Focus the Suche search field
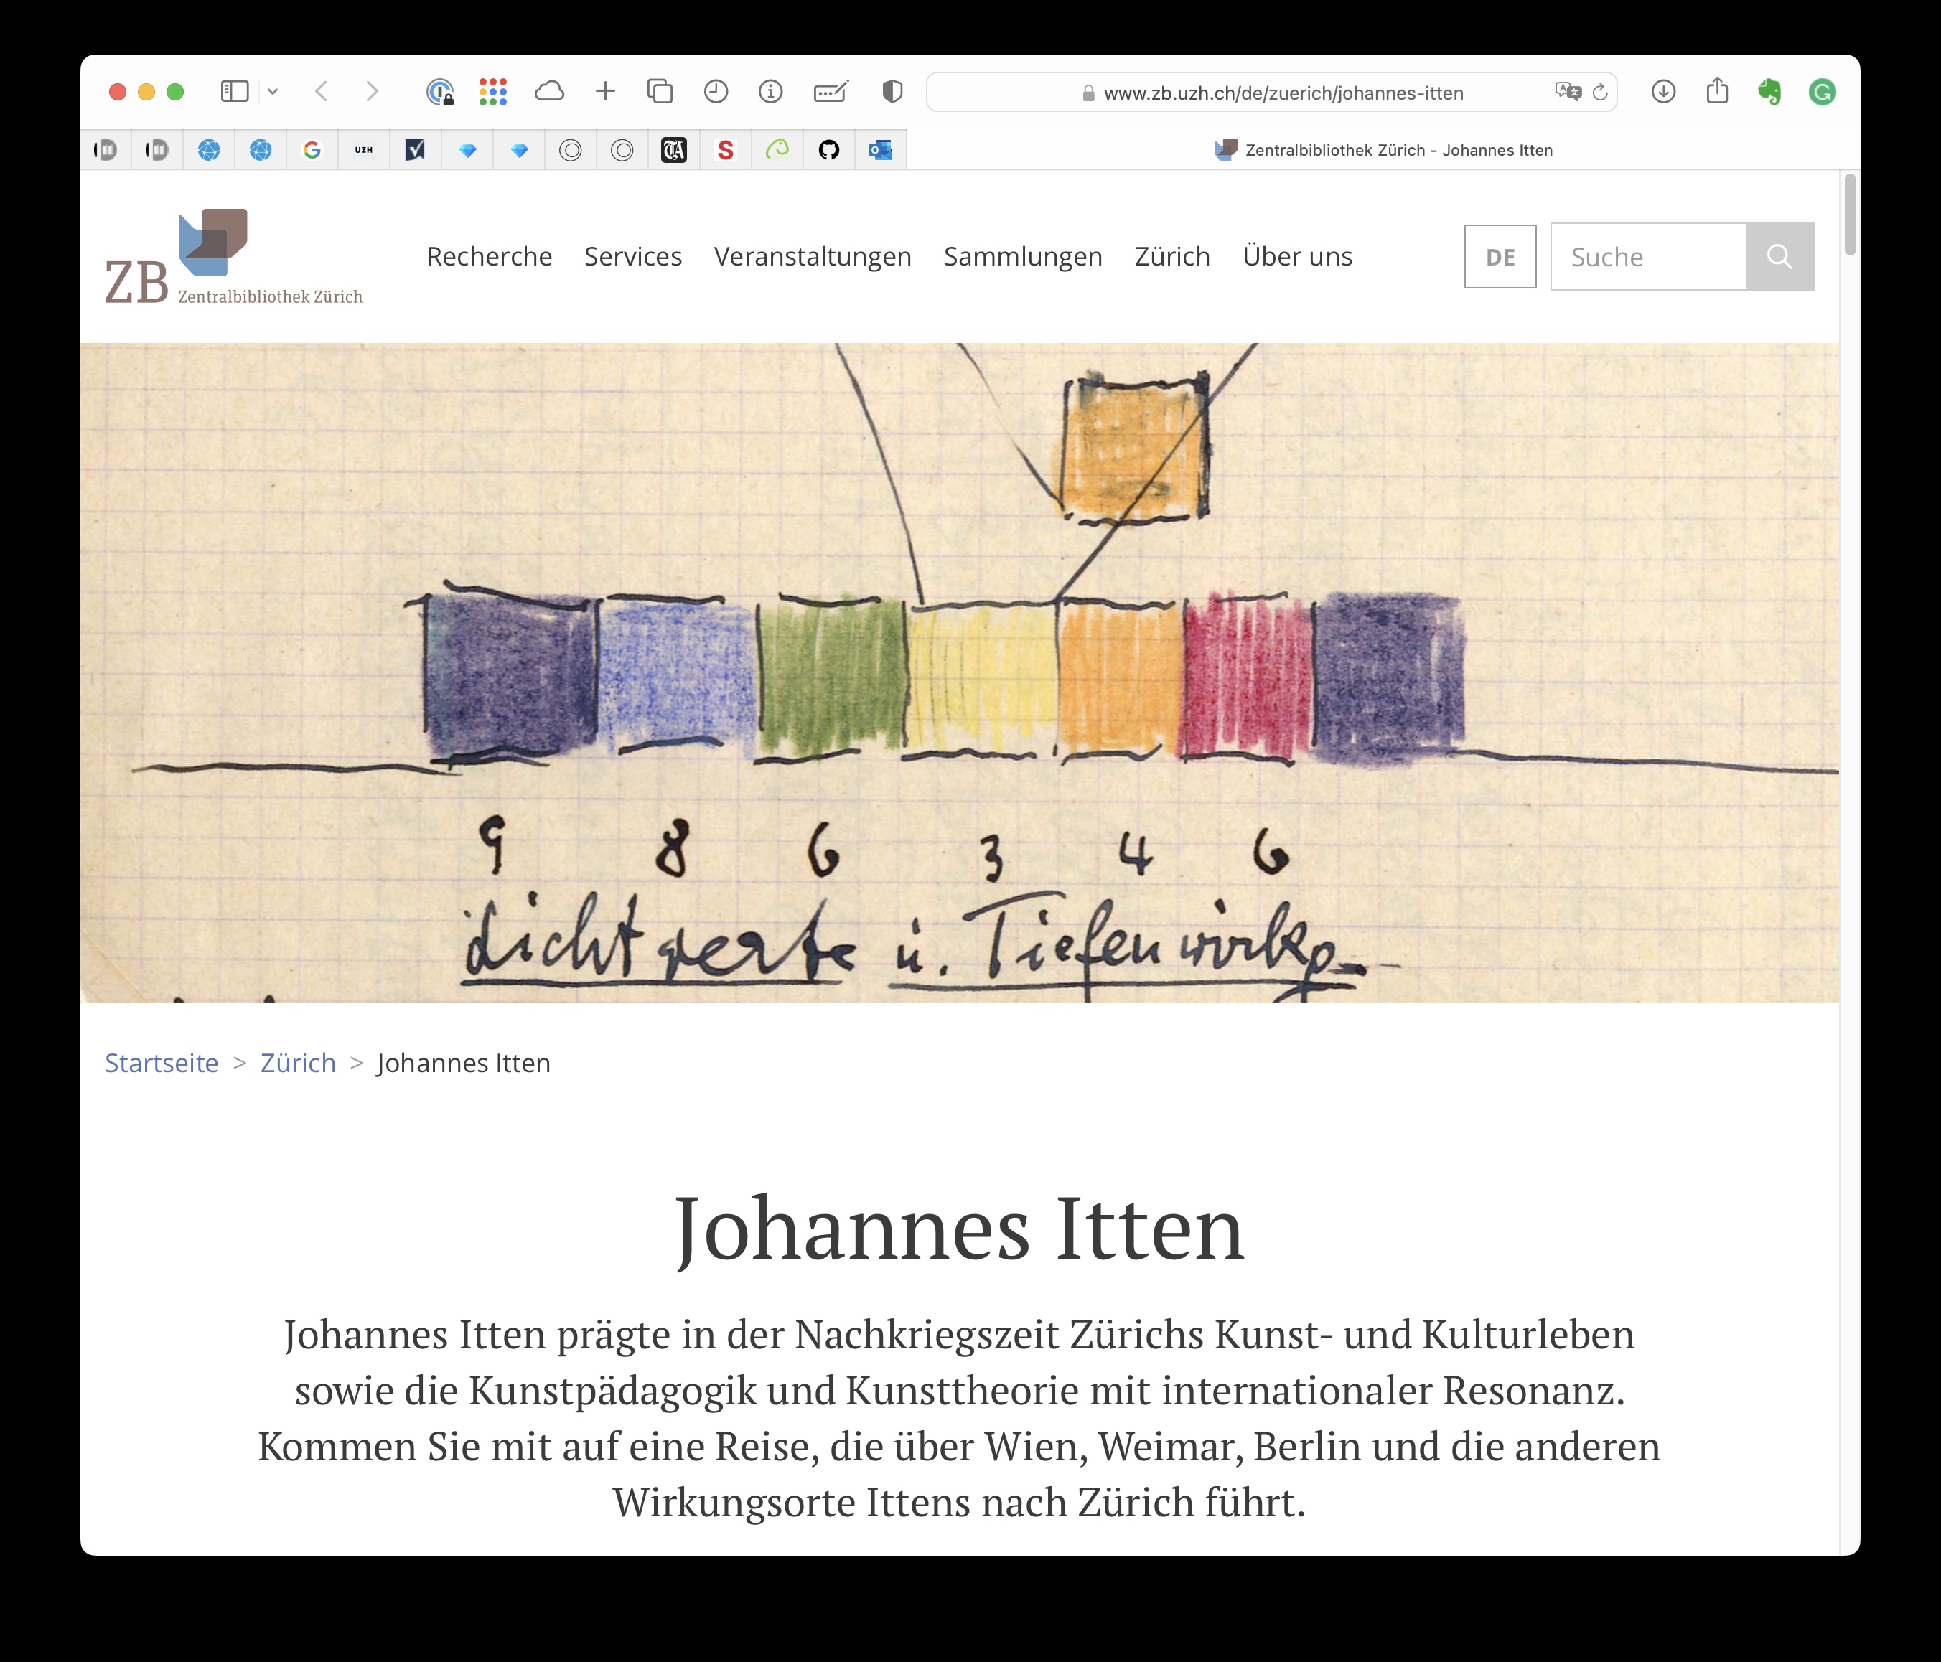 pyautogui.click(x=1648, y=257)
